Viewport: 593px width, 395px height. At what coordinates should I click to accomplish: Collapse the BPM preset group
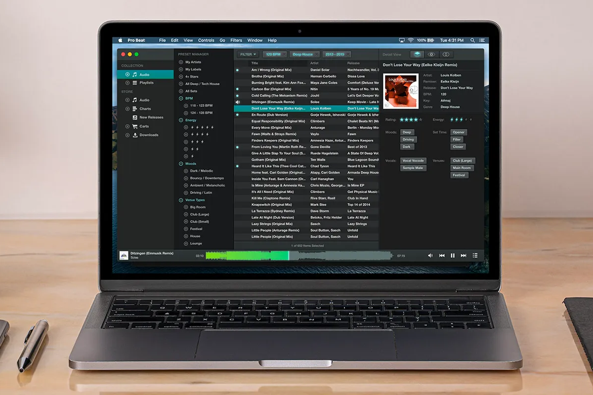[181, 98]
